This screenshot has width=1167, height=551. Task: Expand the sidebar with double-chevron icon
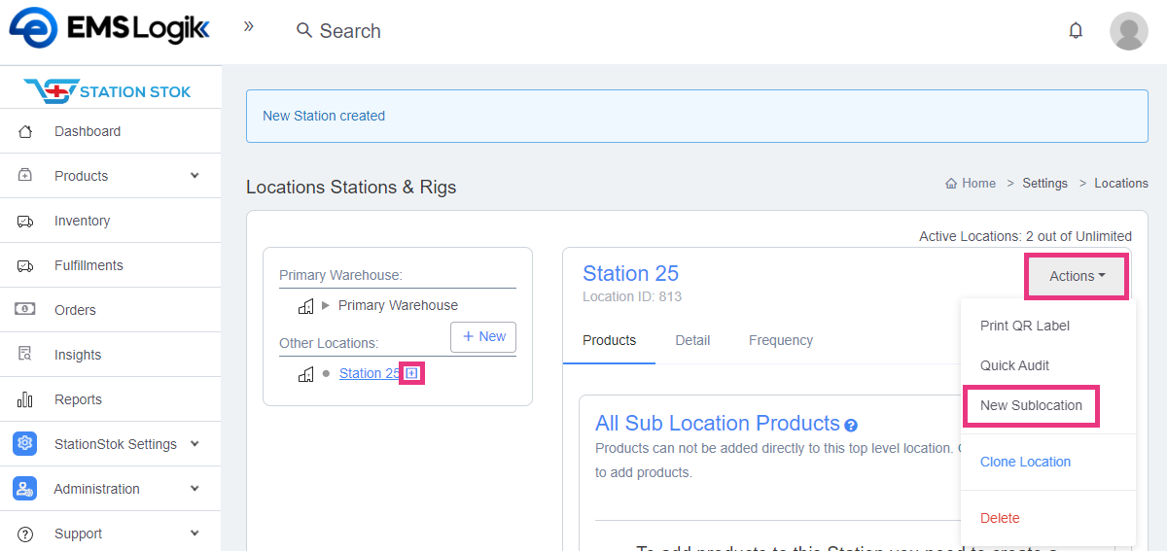[249, 27]
